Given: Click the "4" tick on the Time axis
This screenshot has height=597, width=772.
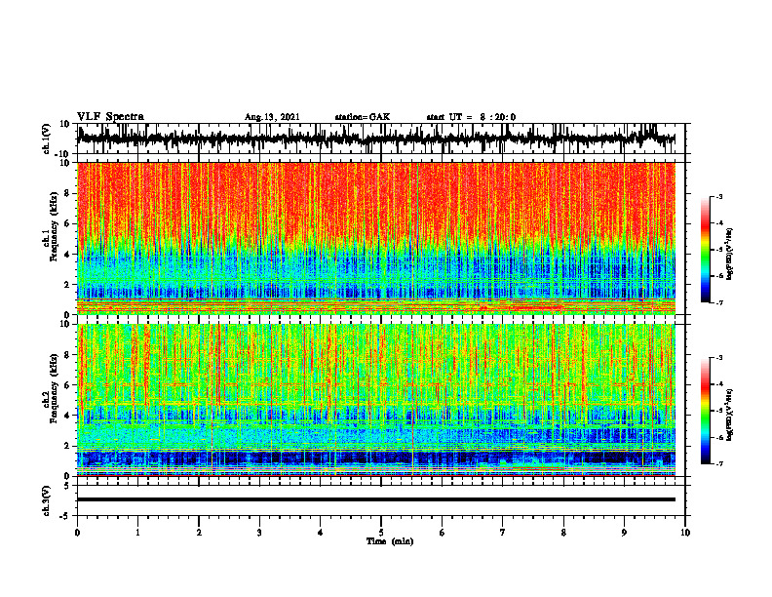Looking at the screenshot, I should coord(321,533).
